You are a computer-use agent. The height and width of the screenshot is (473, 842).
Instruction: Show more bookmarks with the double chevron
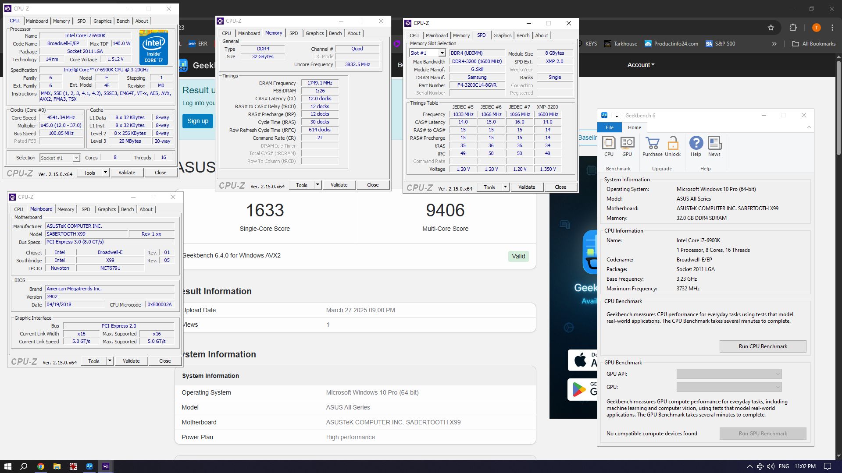774,44
